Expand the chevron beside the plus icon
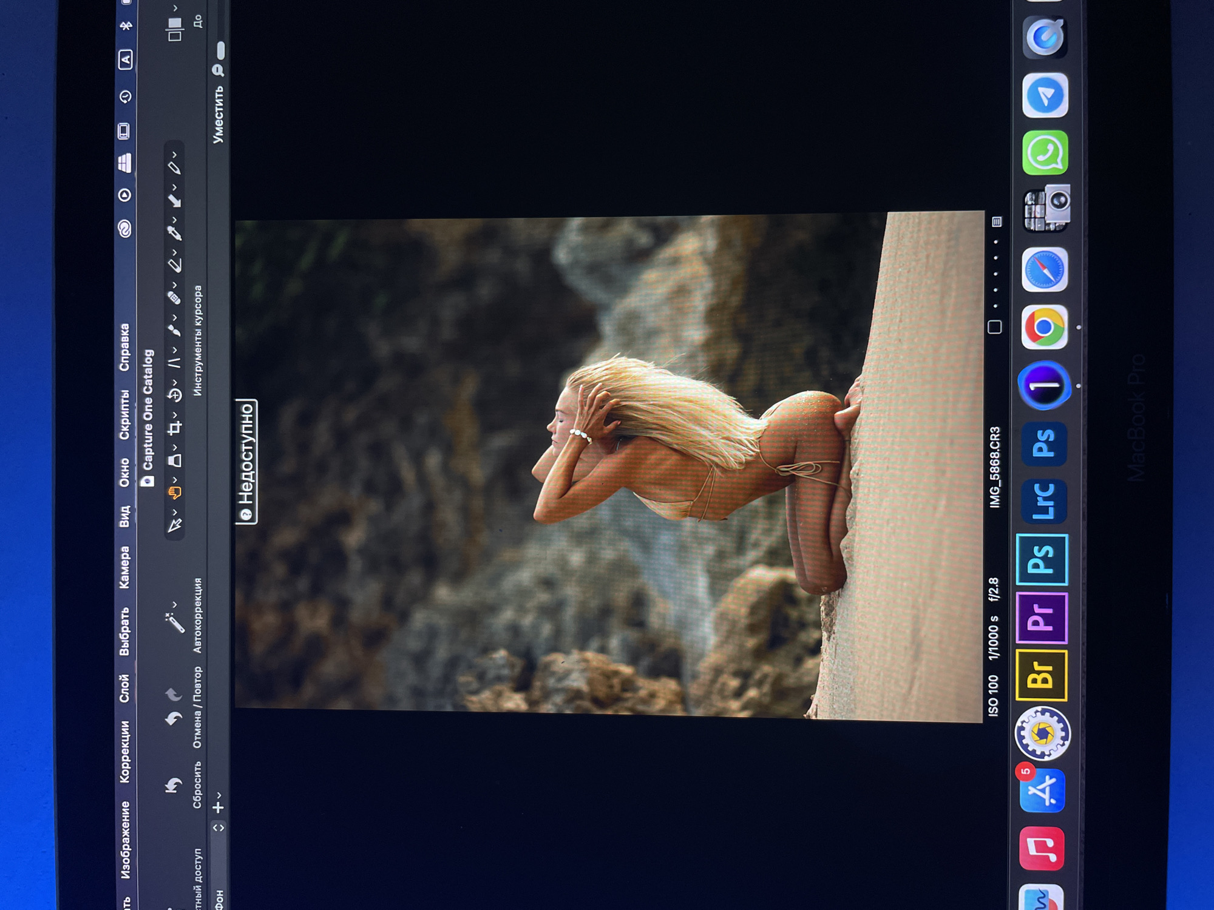This screenshot has height=910, width=1214. coord(219,795)
